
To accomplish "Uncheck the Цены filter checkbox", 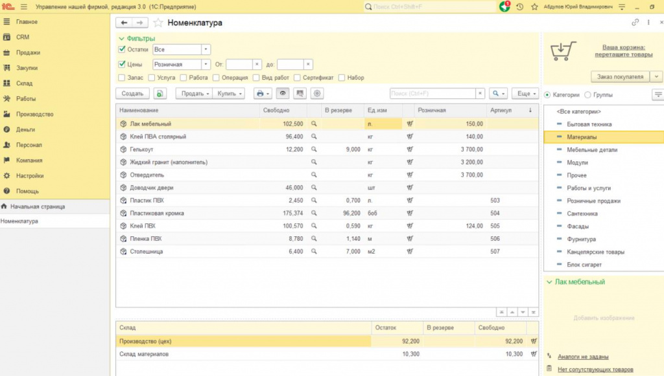I will pos(122,64).
